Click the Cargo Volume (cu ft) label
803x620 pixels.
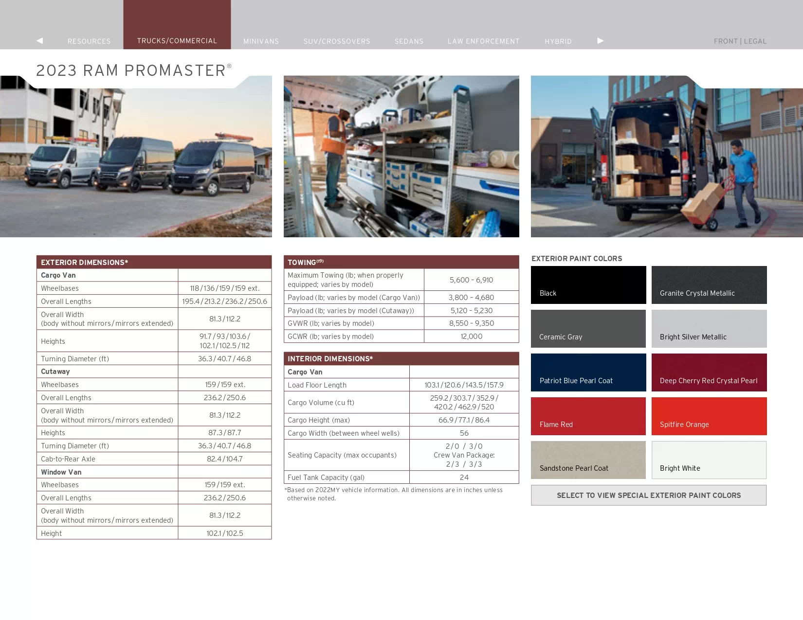tap(321, 403)
